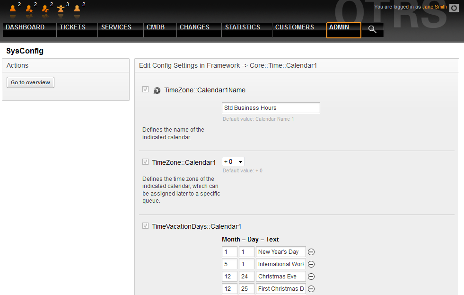464x295 pixels.
Task: Click the user icon with arrow badge
Action: [x=45, y=9]
